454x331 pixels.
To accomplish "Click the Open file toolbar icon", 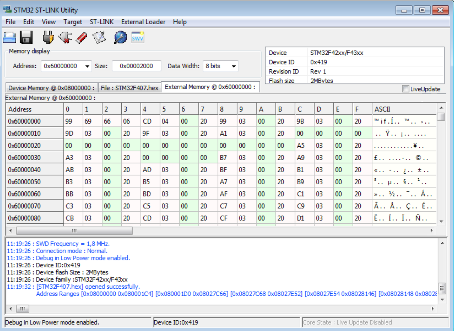I will tap(9, 37).
